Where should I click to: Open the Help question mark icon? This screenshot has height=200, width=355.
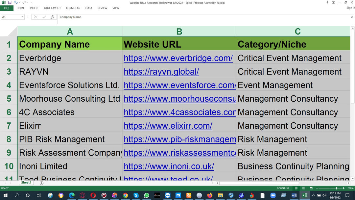coord(327,3)
